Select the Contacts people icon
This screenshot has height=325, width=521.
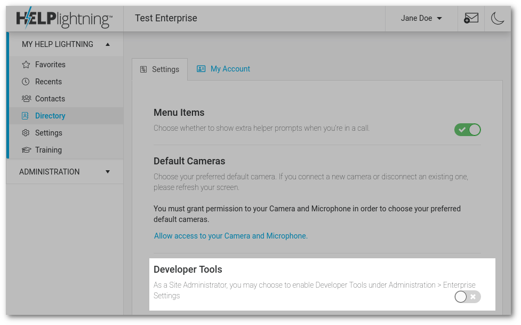[x=26, y=99]
